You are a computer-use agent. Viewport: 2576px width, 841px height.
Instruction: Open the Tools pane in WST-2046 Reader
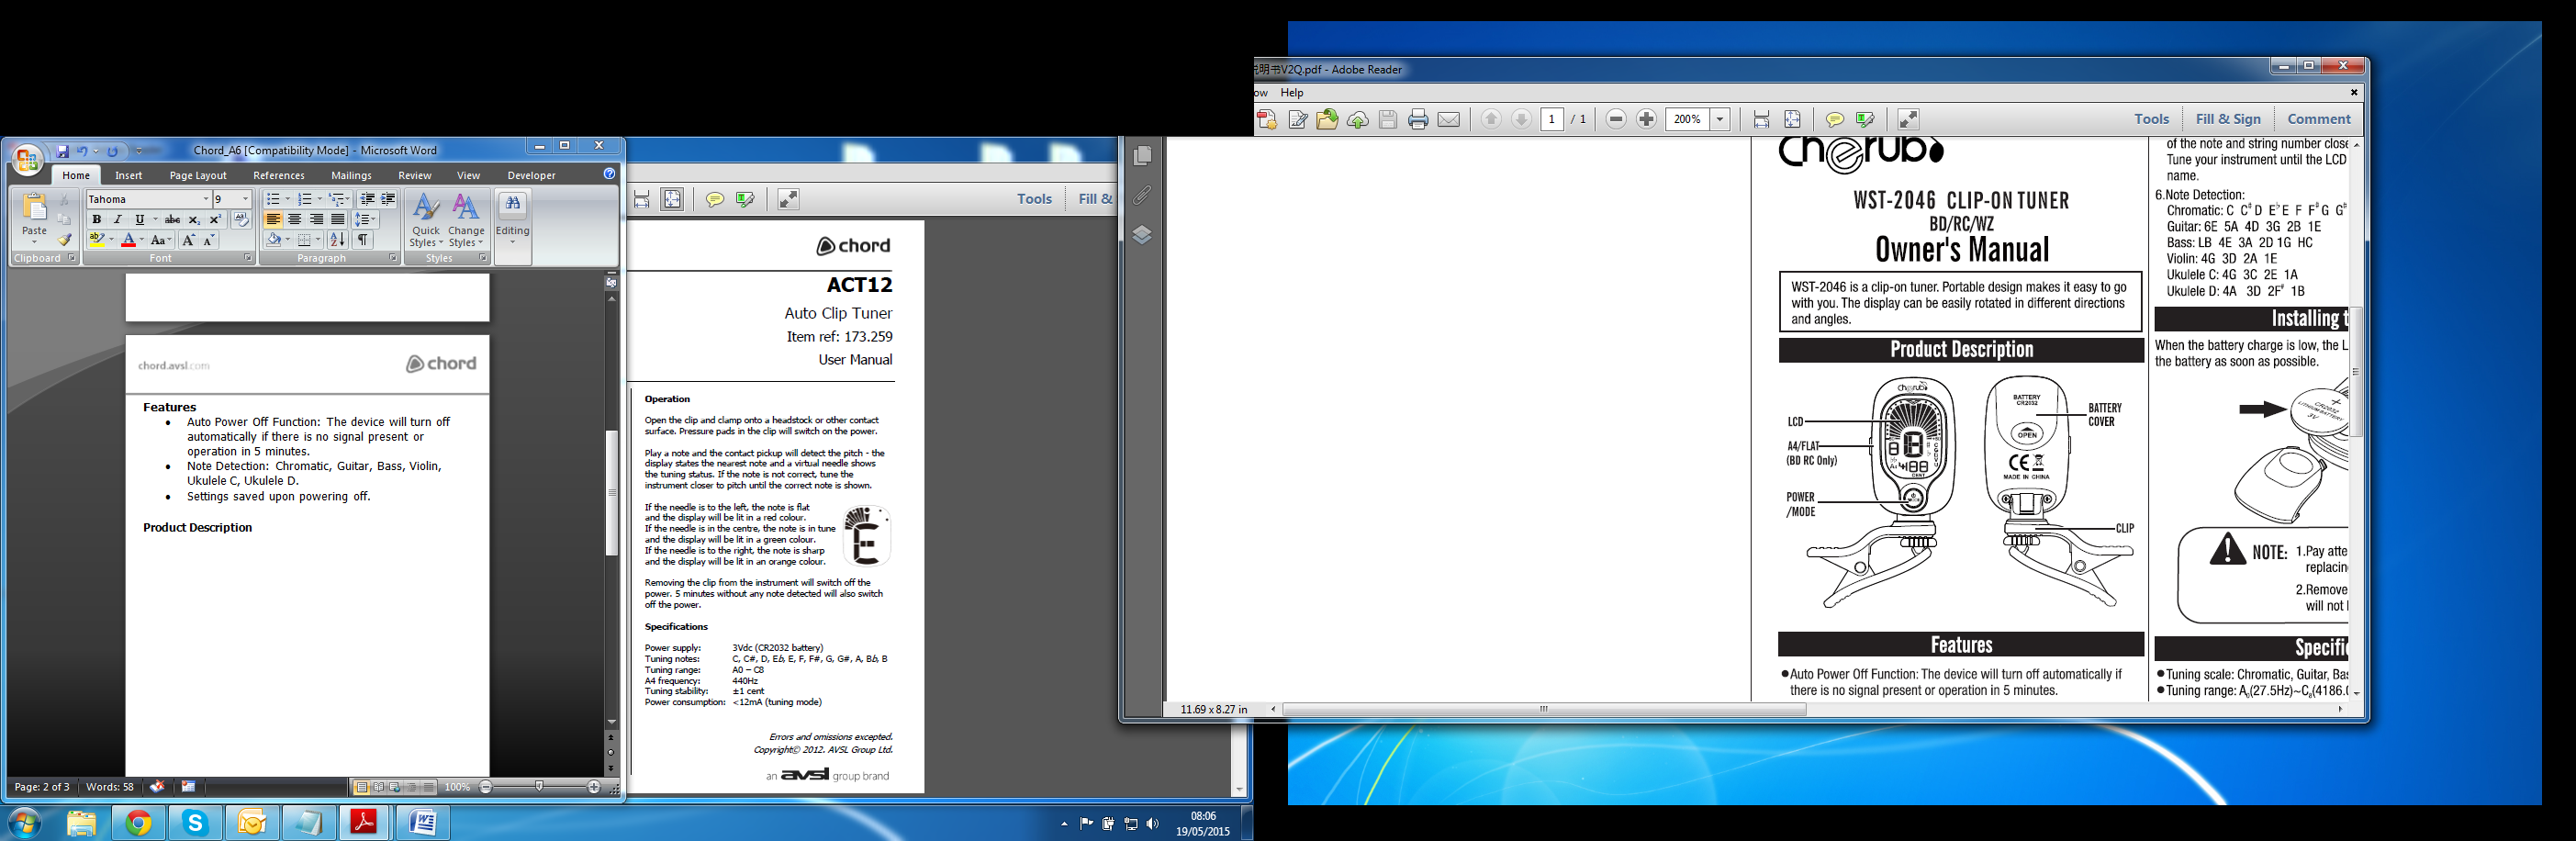(x=2151, y=119)
